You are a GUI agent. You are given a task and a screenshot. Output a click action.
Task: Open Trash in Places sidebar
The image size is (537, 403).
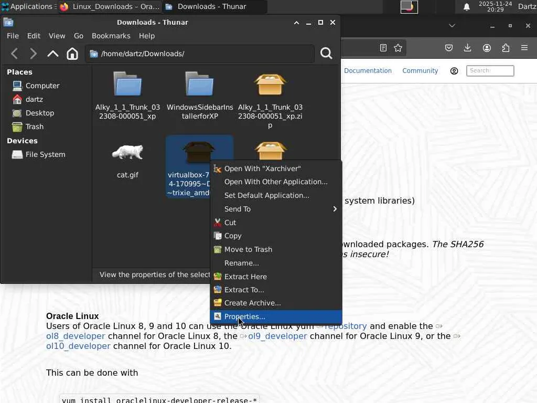(x=28, y=127)
